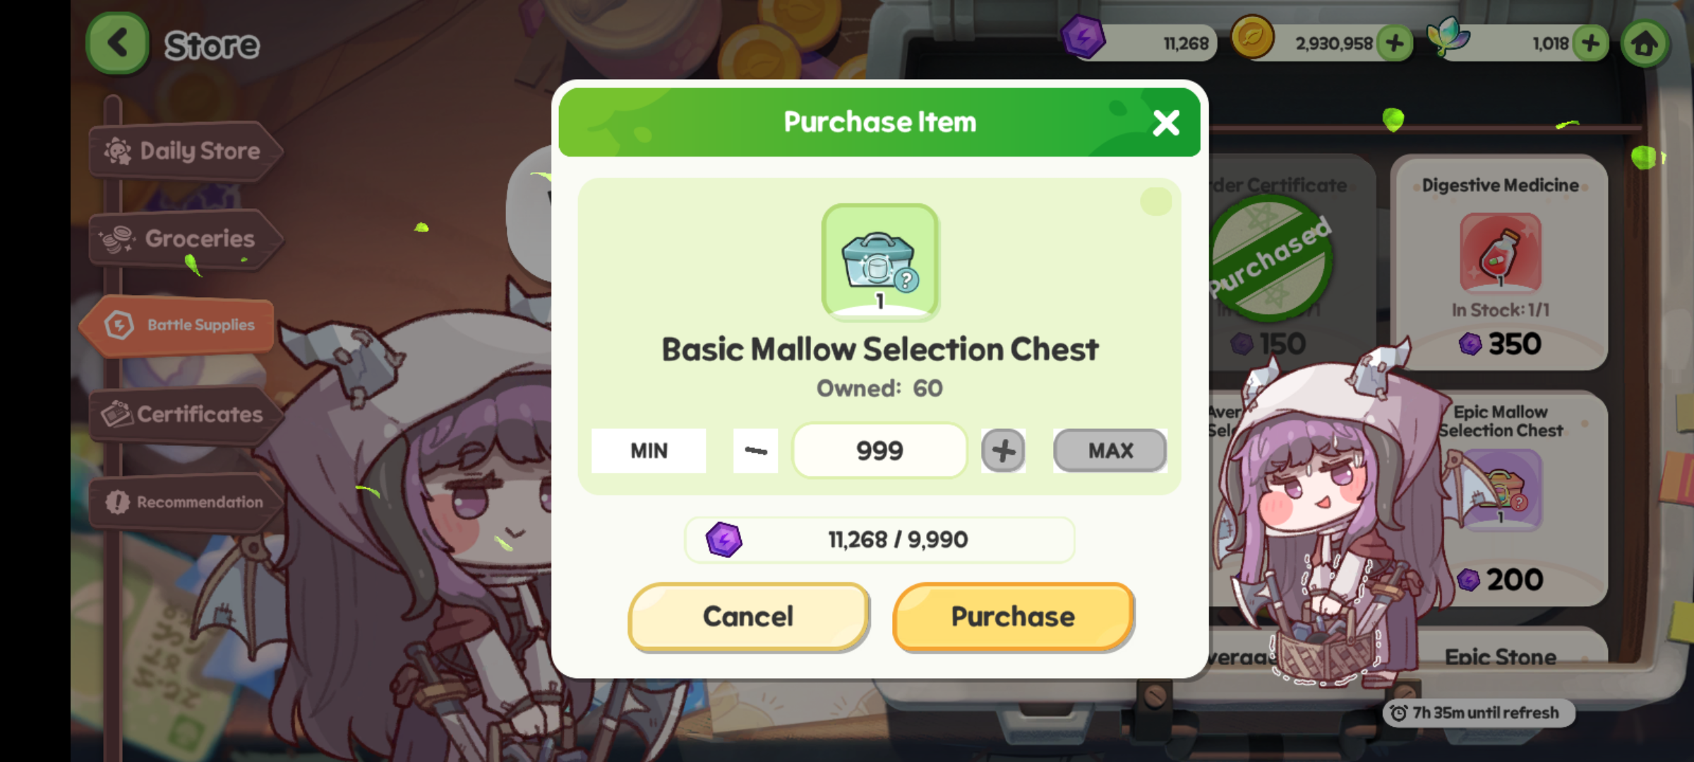Add more gold coins with plus
The width and height of the screenshot is (1694, 762).
click(x=1395, y=44)
